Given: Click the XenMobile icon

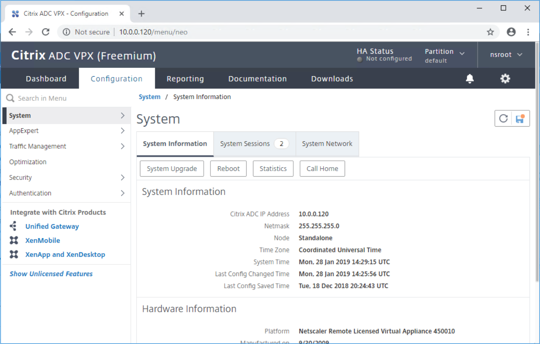Looking at the screenshot, I should pos(14,240).
